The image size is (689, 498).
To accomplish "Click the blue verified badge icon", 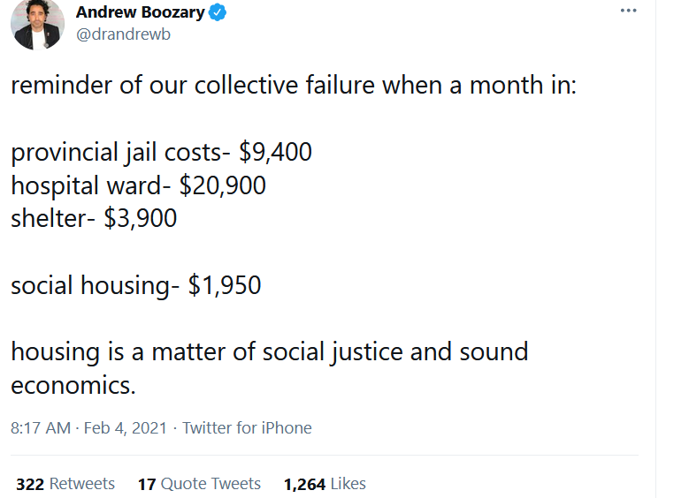I will 217,12.
